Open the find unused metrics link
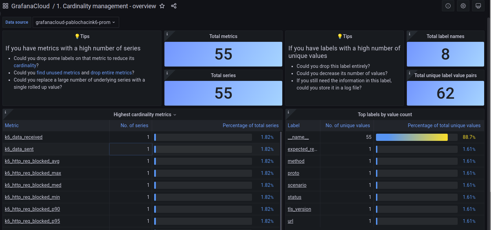The width and height of the screenshot is (491, 230). click(58, 72)
